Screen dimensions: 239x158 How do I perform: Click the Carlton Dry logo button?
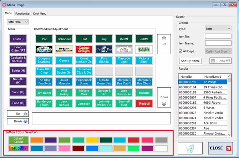pos(104,49)
